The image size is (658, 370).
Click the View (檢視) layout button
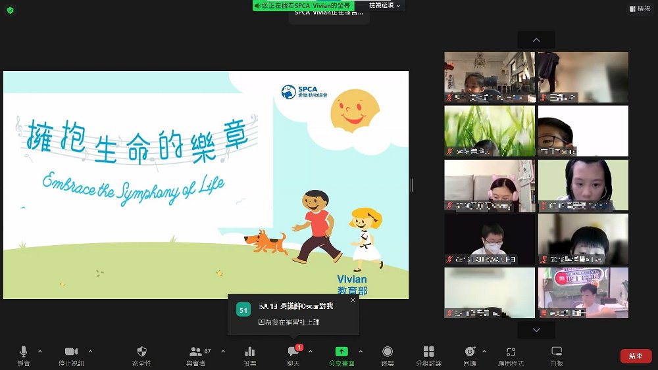[x=639, y=9]
